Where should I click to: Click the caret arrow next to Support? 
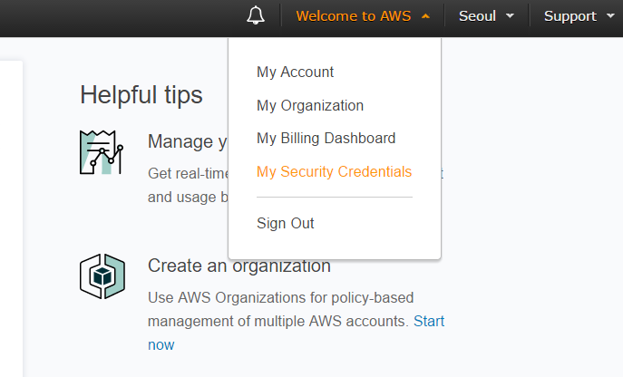[610, 16]
